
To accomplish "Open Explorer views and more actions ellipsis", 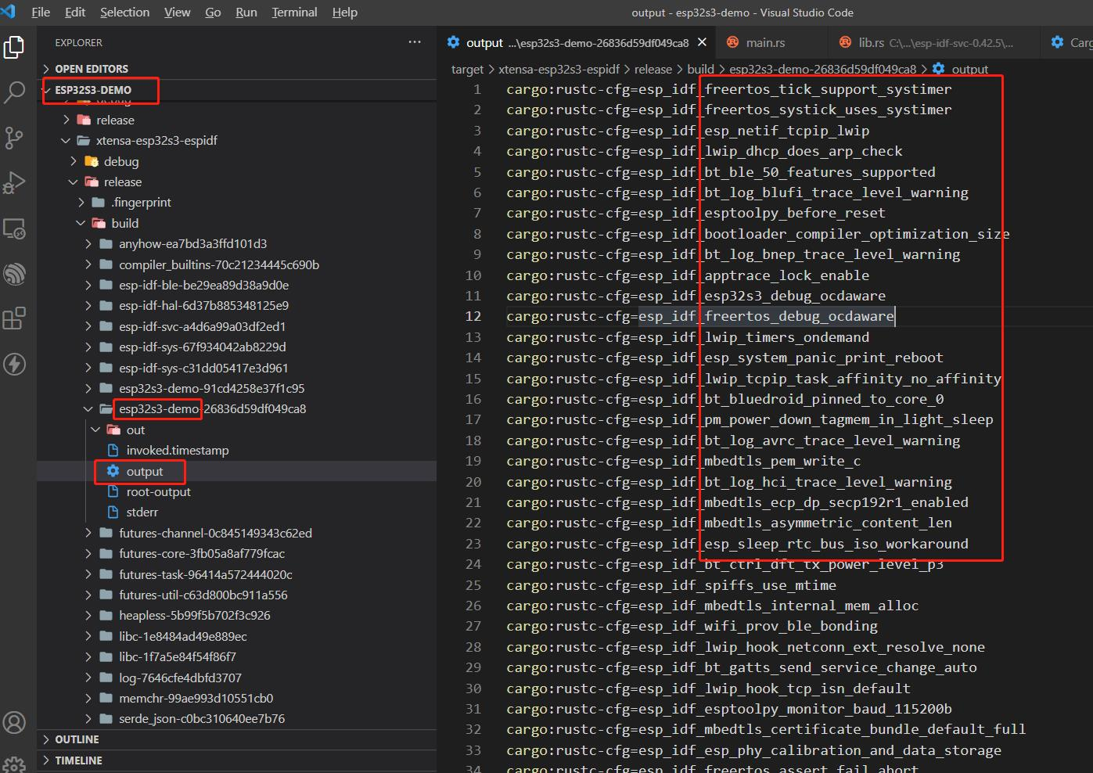I will (x=415, y=42).
